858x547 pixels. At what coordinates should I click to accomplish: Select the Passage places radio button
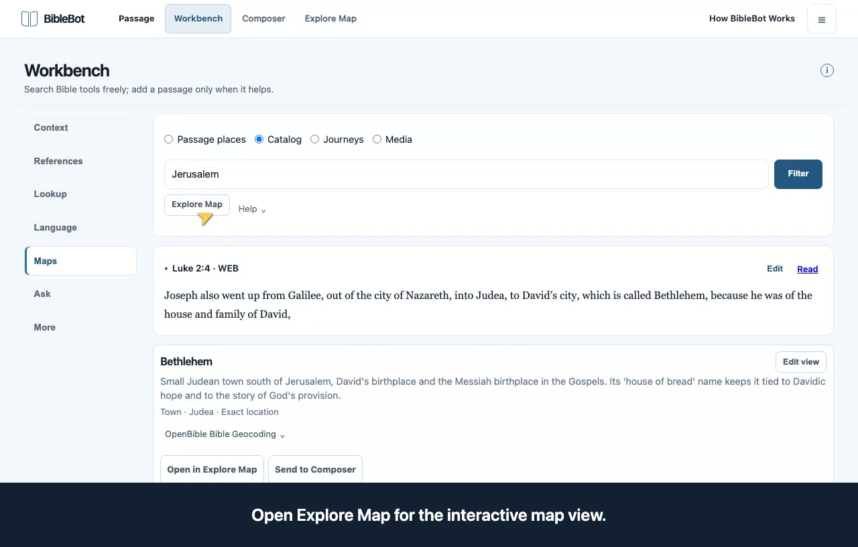(x=169, y=139)
